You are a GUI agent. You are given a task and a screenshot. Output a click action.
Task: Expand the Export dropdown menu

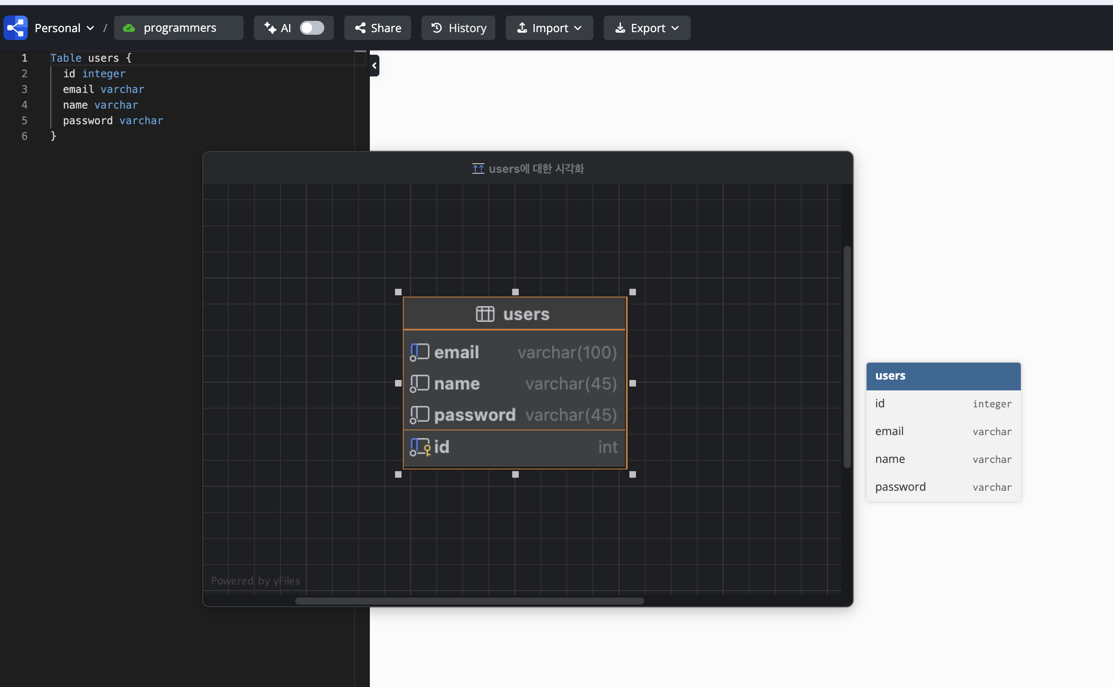(647, 28)
